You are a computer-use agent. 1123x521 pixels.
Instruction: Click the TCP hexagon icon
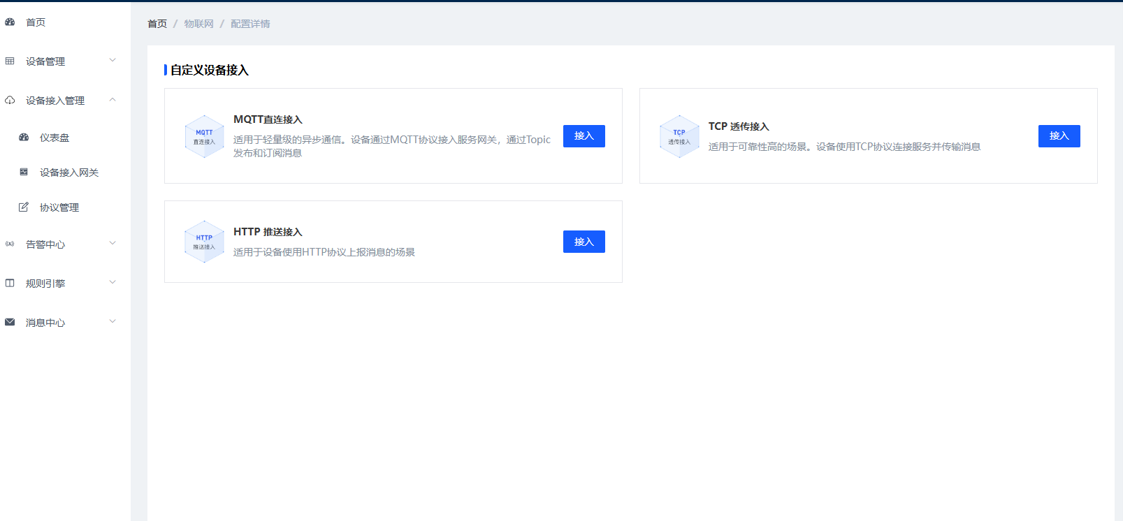click(679, 136)
